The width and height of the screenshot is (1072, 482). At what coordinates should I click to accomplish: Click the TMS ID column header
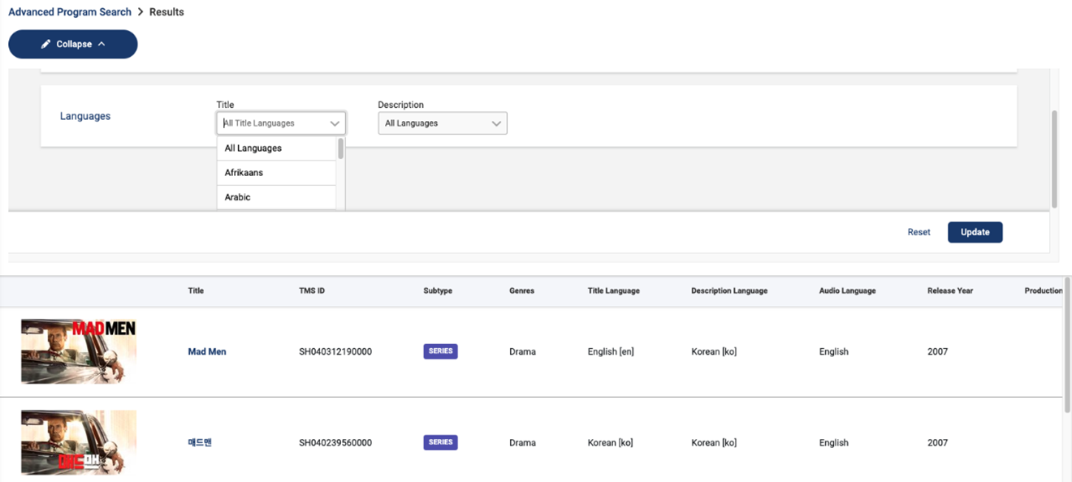(312, 290)
